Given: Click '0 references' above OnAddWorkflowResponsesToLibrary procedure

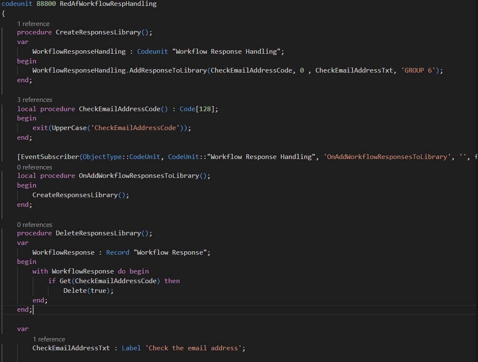Looking at the screenshot, I should click(34, 167).
